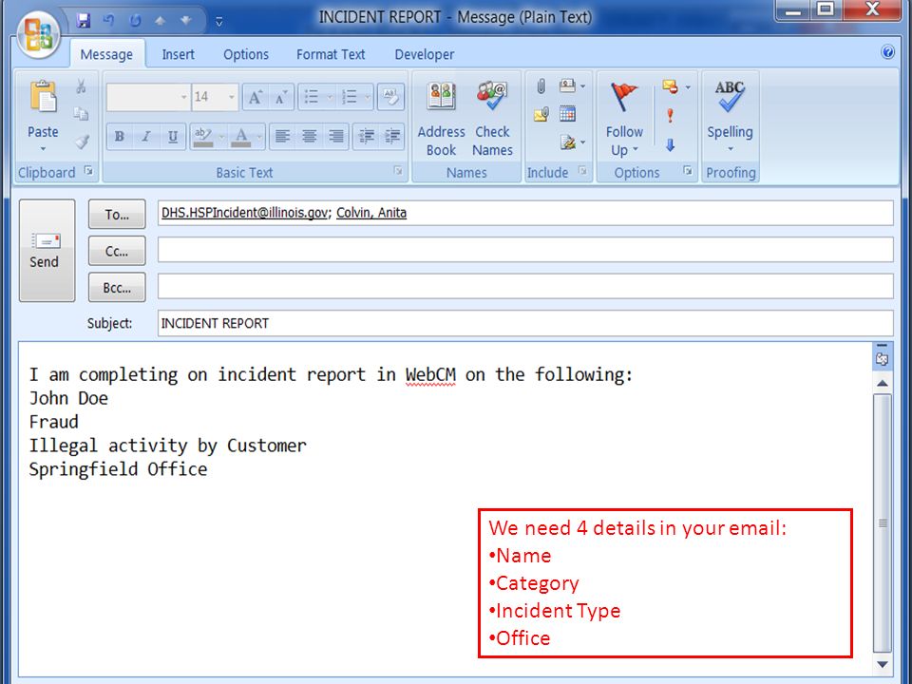
Task: Select recipient DHS.HSPIncident@illinois.gov
Action: pyautogui.click(x=244, y=213)
